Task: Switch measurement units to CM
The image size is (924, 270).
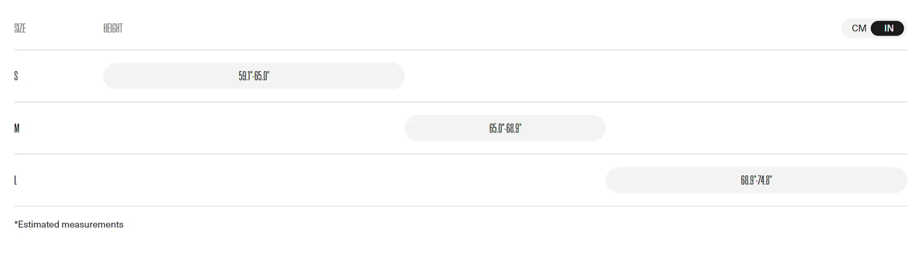Action: [x=859, y=28]
